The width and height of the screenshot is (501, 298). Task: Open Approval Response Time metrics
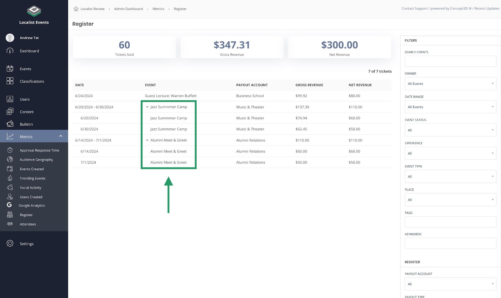coord(39,150)
